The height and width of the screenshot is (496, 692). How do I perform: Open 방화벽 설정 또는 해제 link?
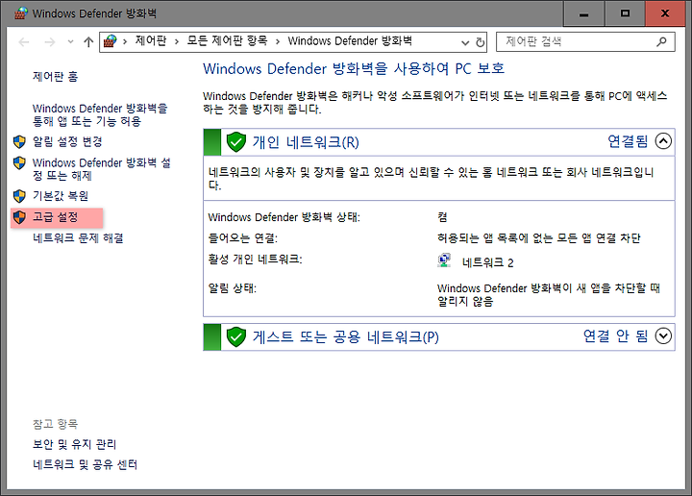pyautogui.click(x=102, y=169)
